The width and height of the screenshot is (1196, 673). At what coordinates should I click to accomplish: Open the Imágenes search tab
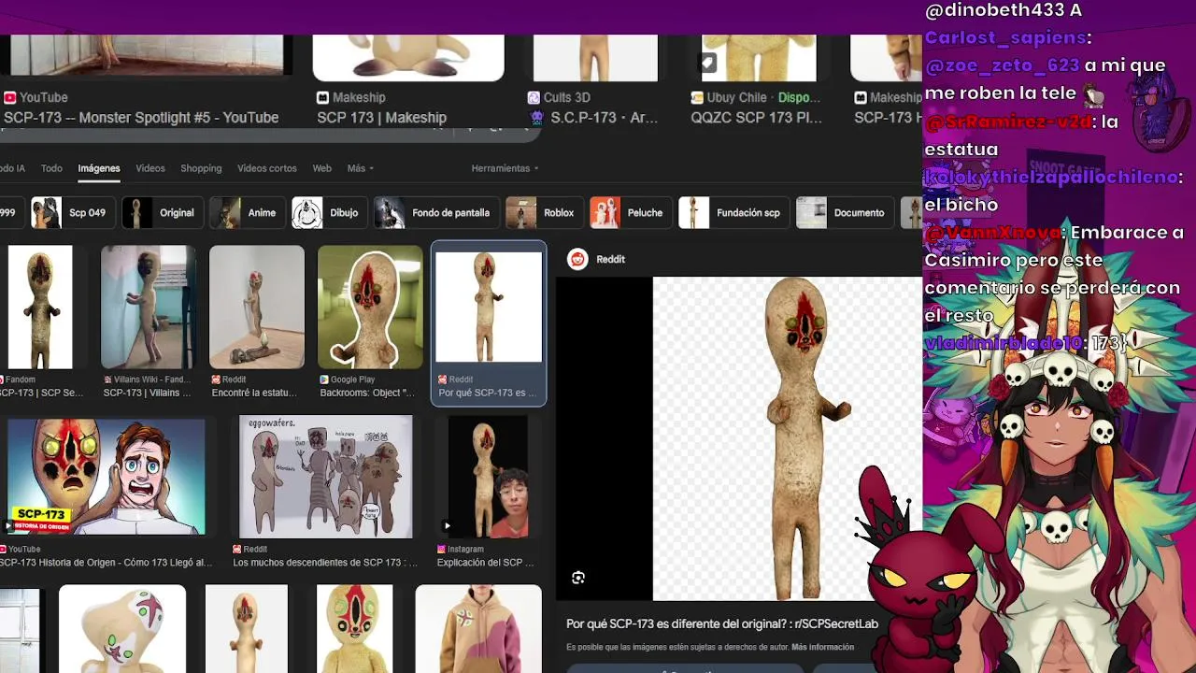coord(99,168)
